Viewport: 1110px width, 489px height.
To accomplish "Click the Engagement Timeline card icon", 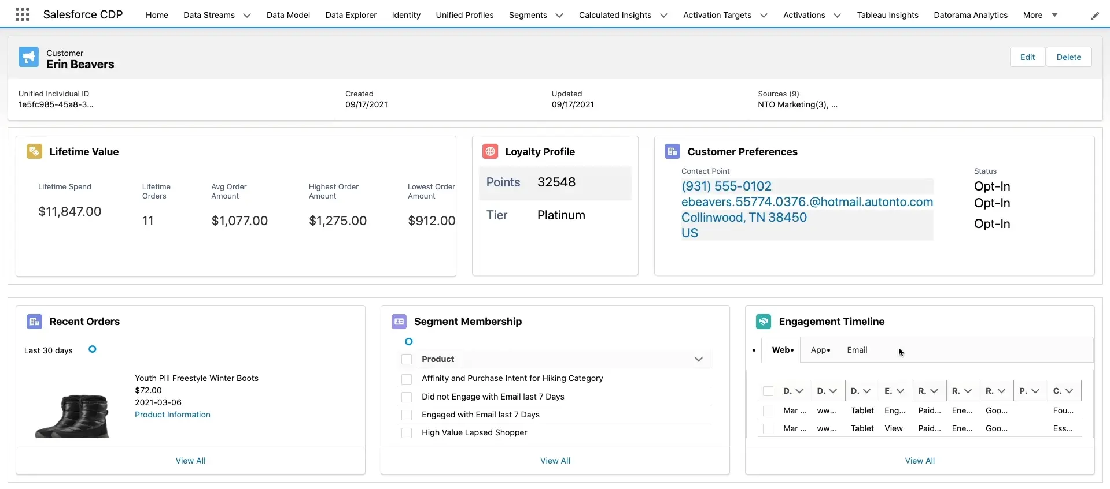I will point(764,322).
